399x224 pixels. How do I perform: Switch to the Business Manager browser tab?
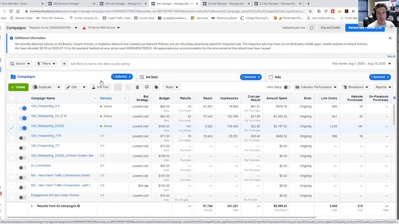point(71,4)
